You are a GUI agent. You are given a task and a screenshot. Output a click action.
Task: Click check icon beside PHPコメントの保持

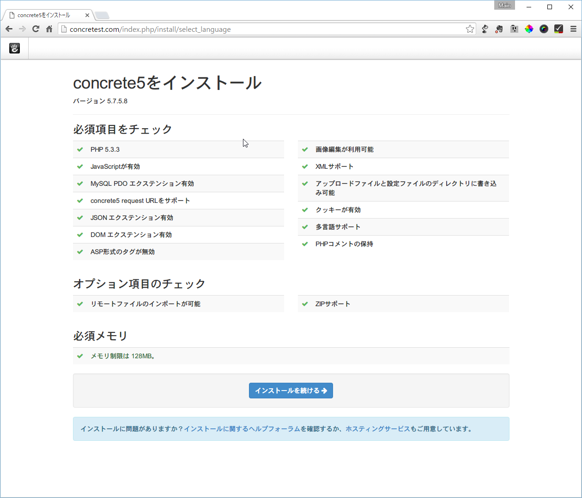[x=305, y=244]
